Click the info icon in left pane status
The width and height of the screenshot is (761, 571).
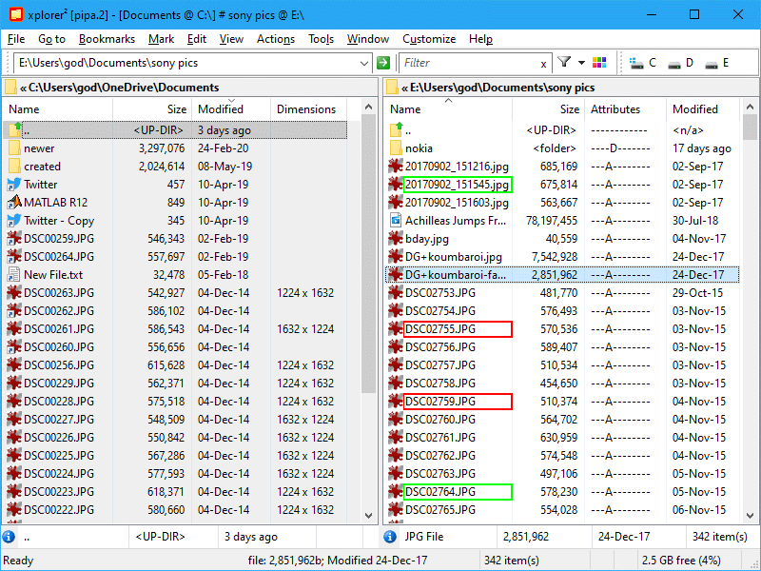9,537
